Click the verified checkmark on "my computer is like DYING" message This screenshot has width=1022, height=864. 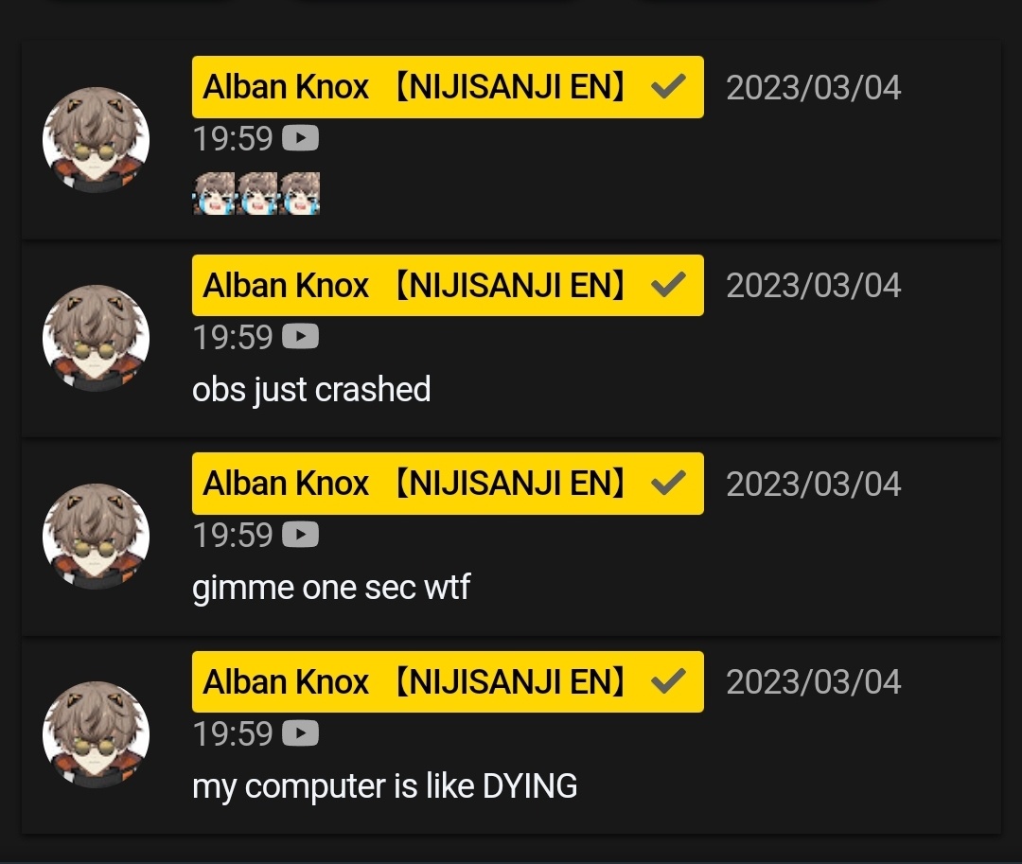point(668,681)
